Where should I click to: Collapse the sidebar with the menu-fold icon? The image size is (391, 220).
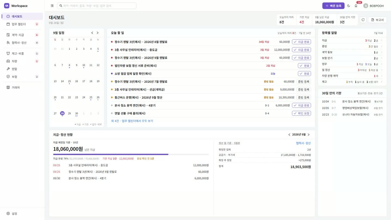pyautogui.click(x=52, y=6)
